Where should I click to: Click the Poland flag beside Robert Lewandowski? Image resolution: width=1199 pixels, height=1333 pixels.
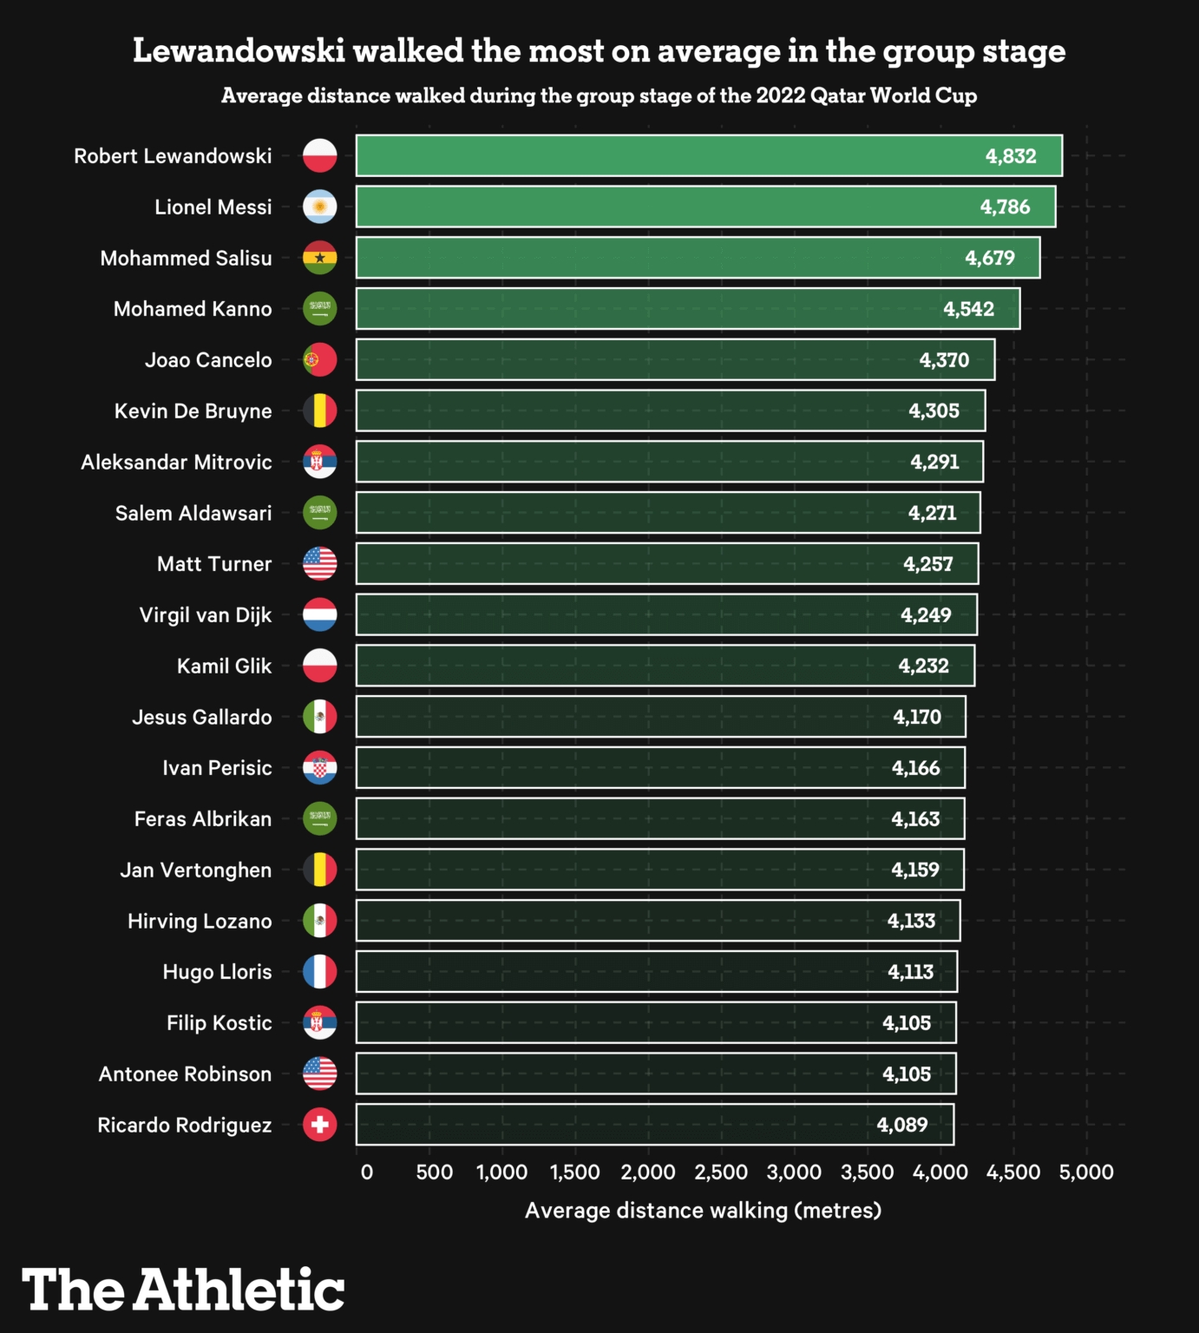(x=319, y=156)
